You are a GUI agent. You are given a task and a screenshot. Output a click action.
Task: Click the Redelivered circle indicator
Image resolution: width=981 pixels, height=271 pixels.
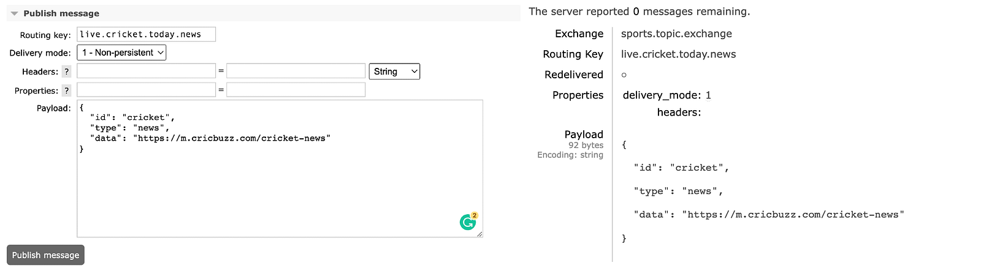(624, 75)
